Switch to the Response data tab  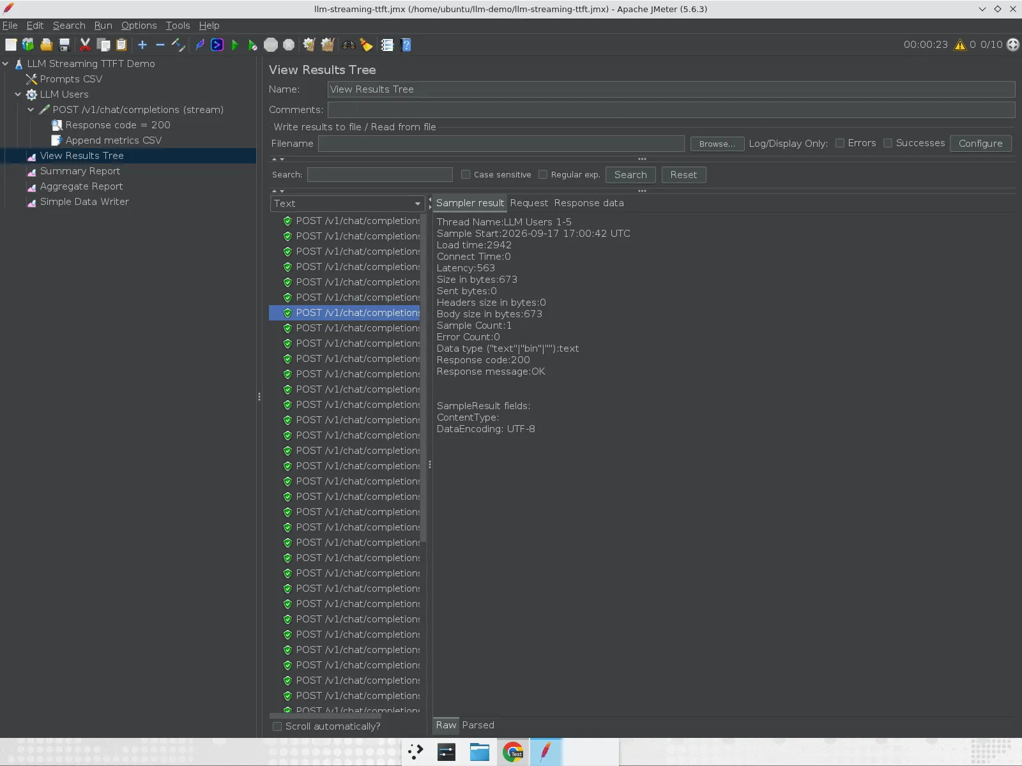(x=589, y=203)
